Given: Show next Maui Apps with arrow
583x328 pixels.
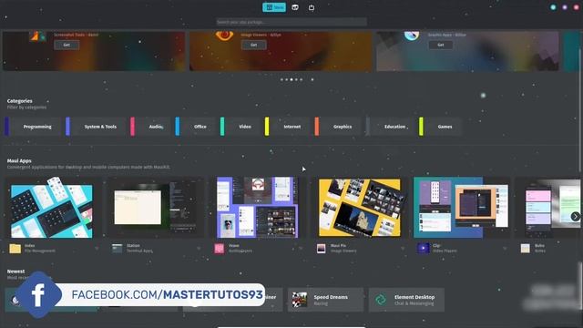Looking at the screenshot, I should [x=575, y=217].
